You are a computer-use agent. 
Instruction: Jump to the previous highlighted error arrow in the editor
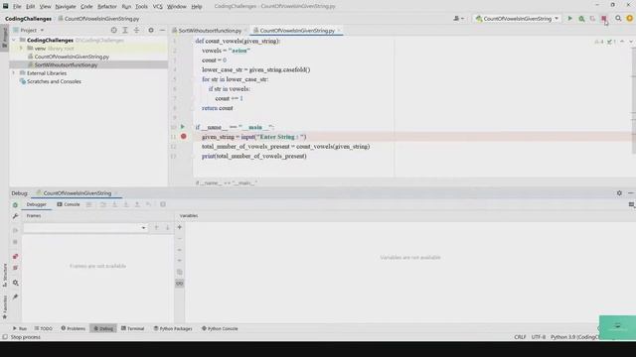pos(622,42)
